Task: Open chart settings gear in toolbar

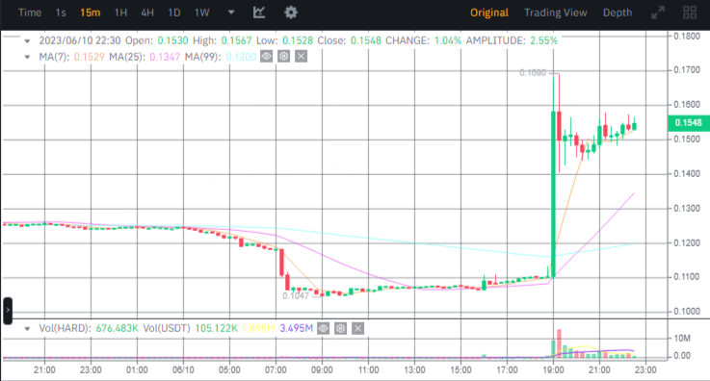Action: (x=291, y=13)
